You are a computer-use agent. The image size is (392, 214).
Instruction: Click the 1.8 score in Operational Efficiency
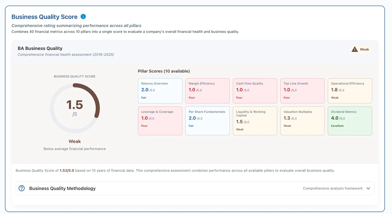(334, 90)
